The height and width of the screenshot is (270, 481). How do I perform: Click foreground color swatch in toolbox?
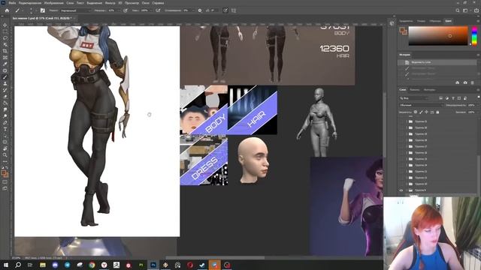[4, 173]
